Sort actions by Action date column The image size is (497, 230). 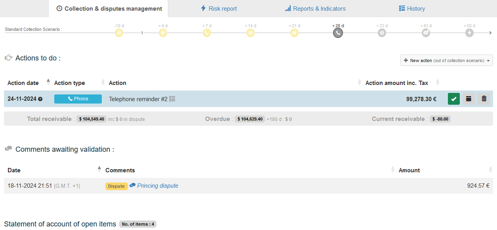(x=23, y=83)
